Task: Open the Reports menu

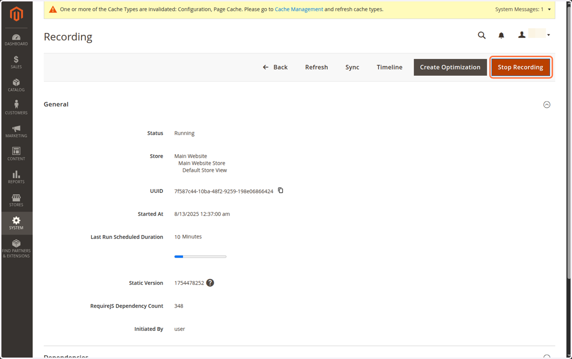Action: (16, 178)
